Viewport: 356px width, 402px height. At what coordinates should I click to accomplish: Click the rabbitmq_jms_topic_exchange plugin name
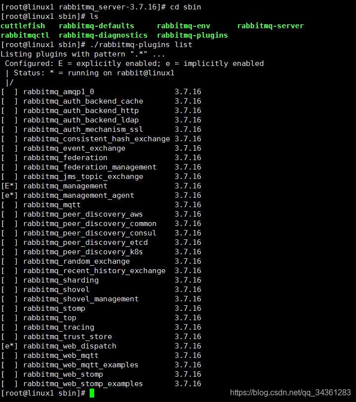[83, 176]
